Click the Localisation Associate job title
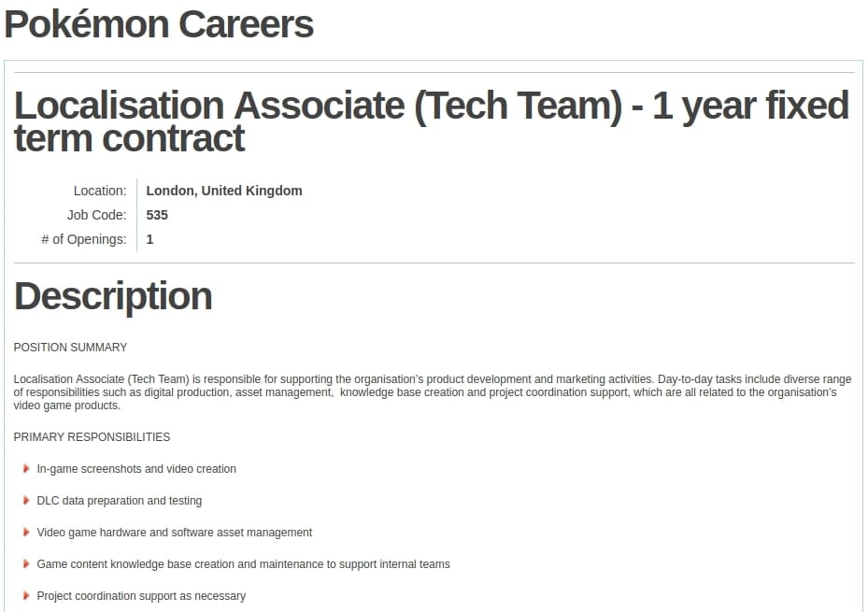This screenshot has width=868, height=612. 432,121
